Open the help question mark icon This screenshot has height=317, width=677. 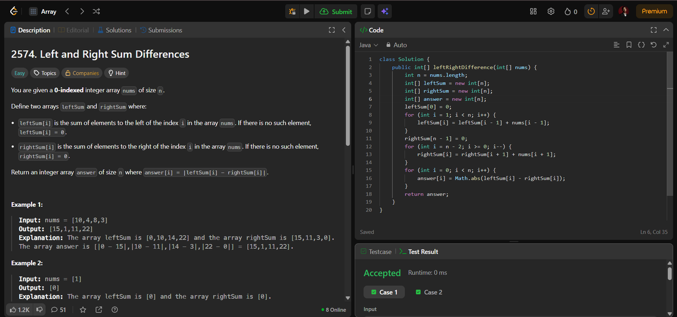115,309
